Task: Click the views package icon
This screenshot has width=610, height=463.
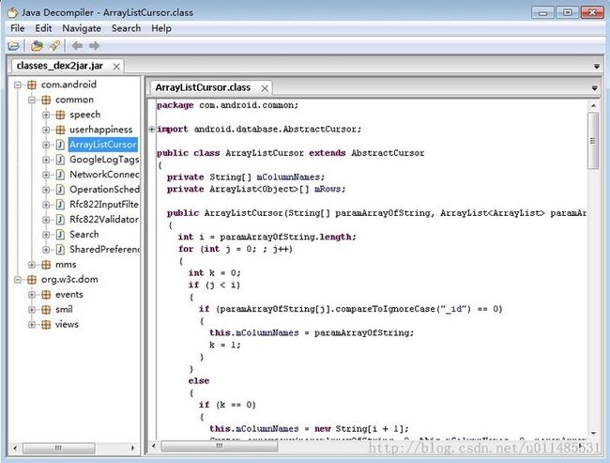Action: (x=46, y=324)
